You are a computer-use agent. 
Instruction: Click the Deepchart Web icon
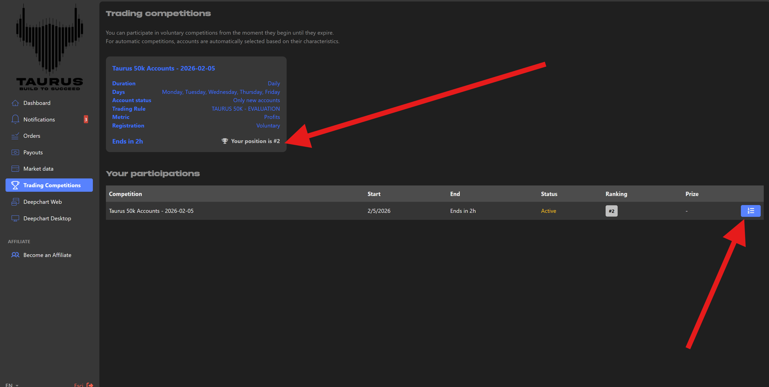(x=15, y=202)
